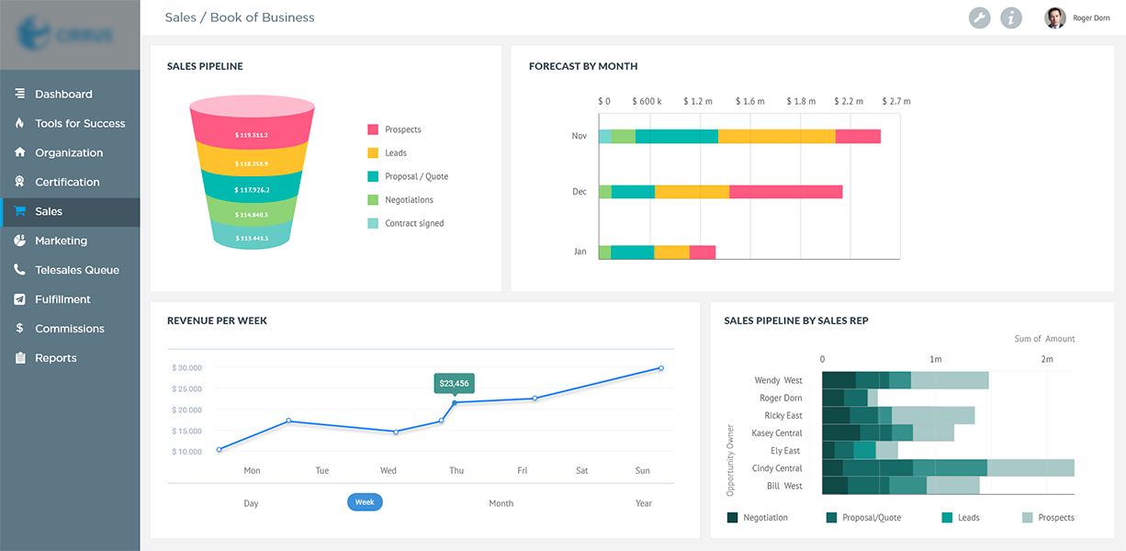Open the Organization menu item
This screenshot has width=1126, height=551.
point(69,152)
